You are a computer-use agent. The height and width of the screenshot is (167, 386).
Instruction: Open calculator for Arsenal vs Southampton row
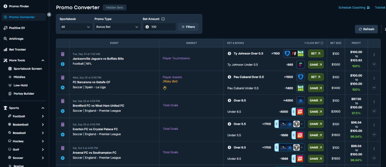[x=63, y=148]
